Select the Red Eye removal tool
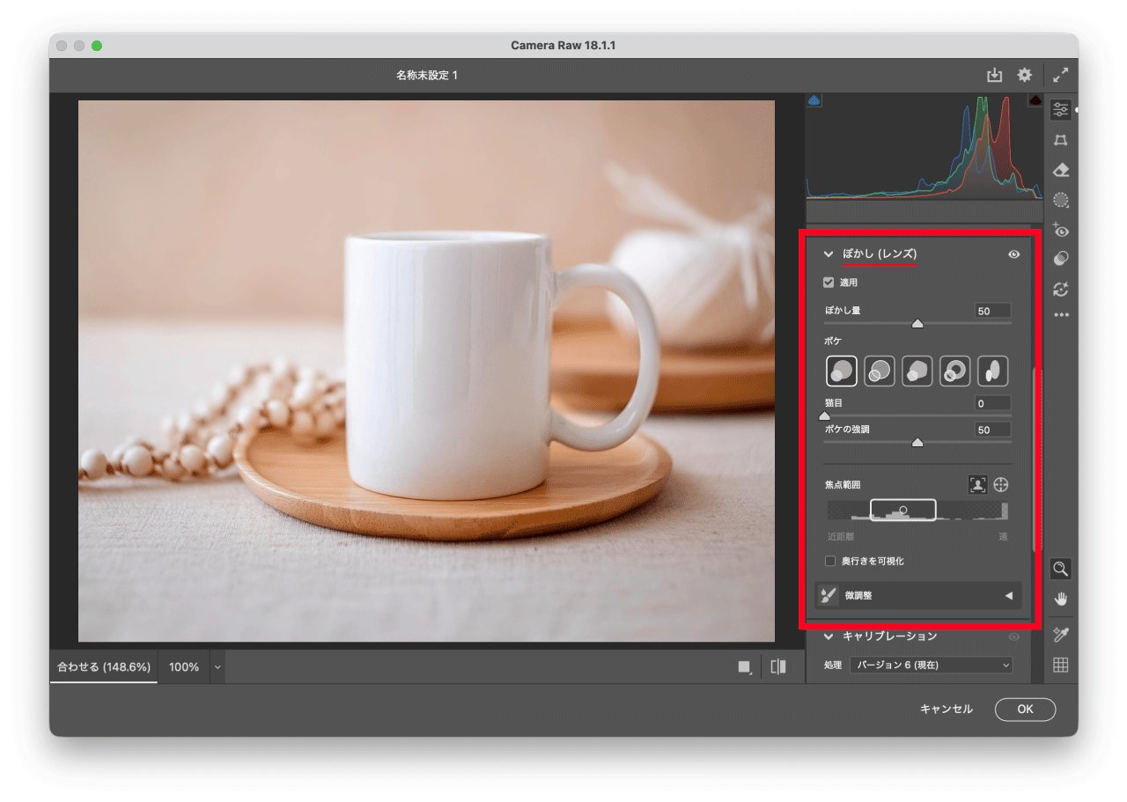This screenshot has width=1127, height=802. click(1061, 230)
